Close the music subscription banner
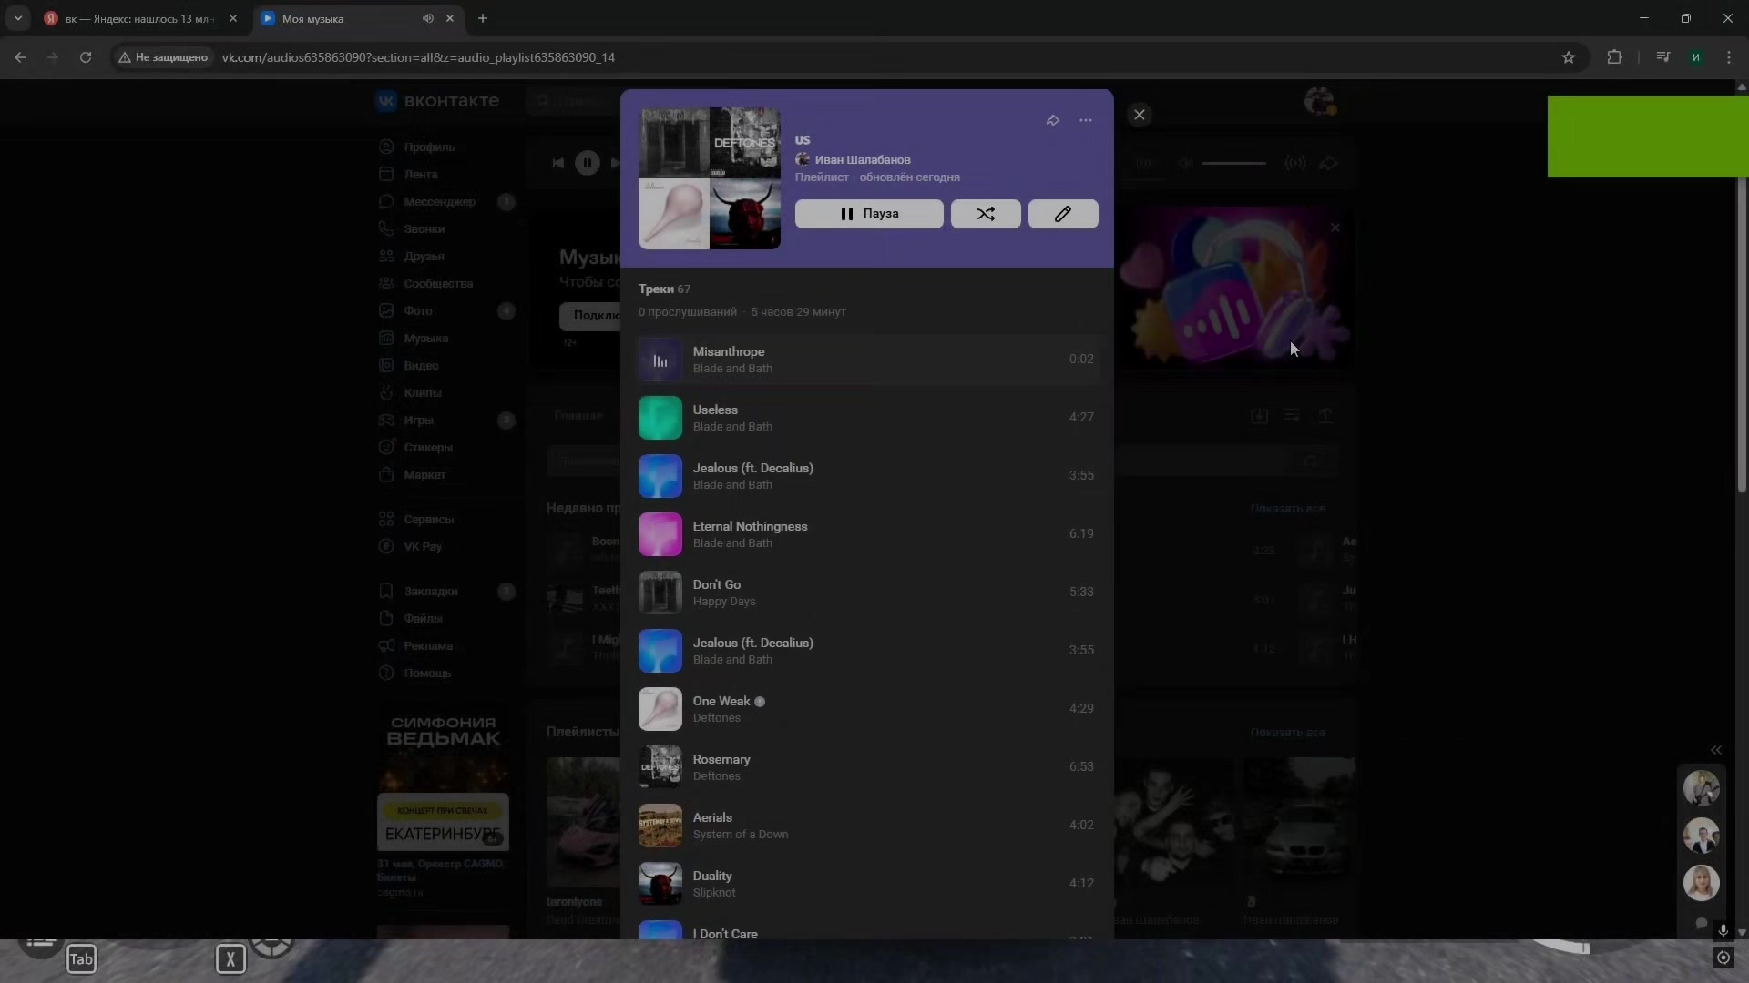 point(1335,228)
